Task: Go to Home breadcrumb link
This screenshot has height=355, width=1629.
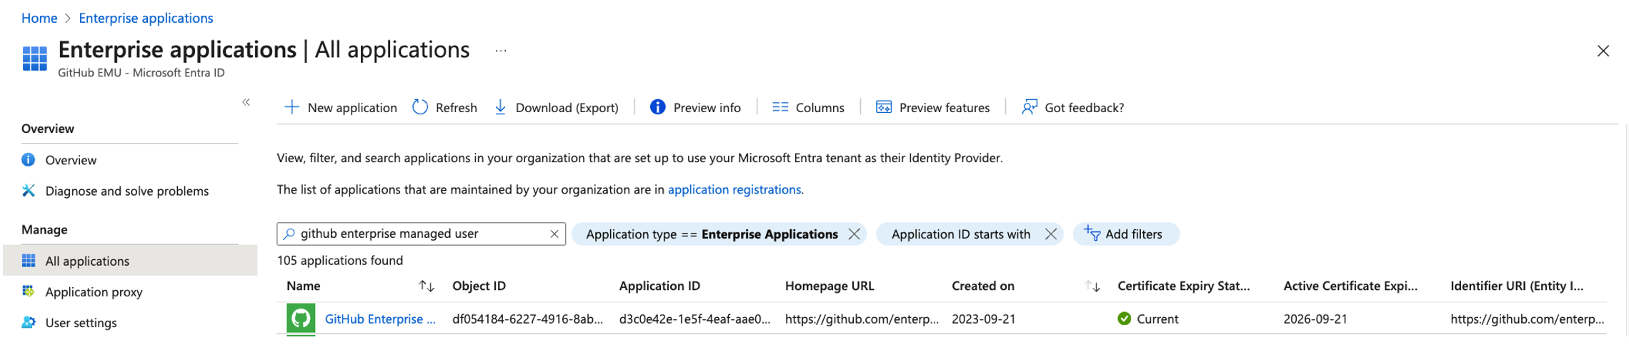Action: coord(39,18)
